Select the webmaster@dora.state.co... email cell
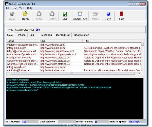This screenshot has height=127, width=152. [23, 64]
